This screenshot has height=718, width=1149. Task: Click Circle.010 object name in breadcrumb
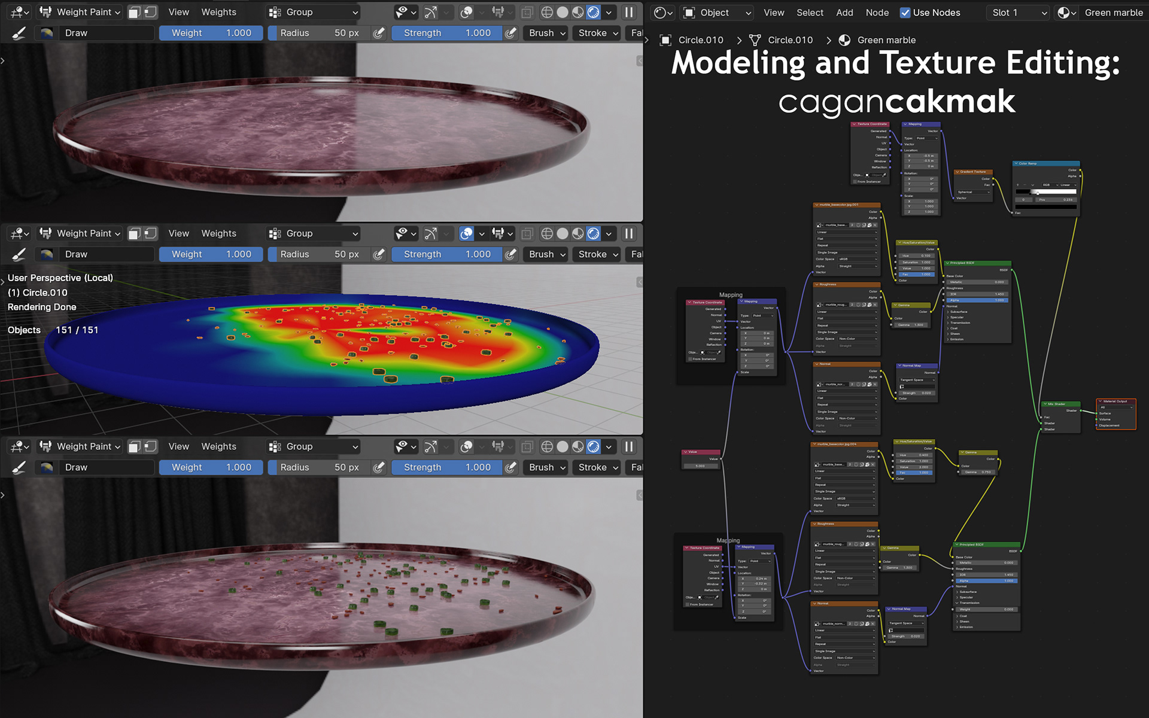[701, 40]
